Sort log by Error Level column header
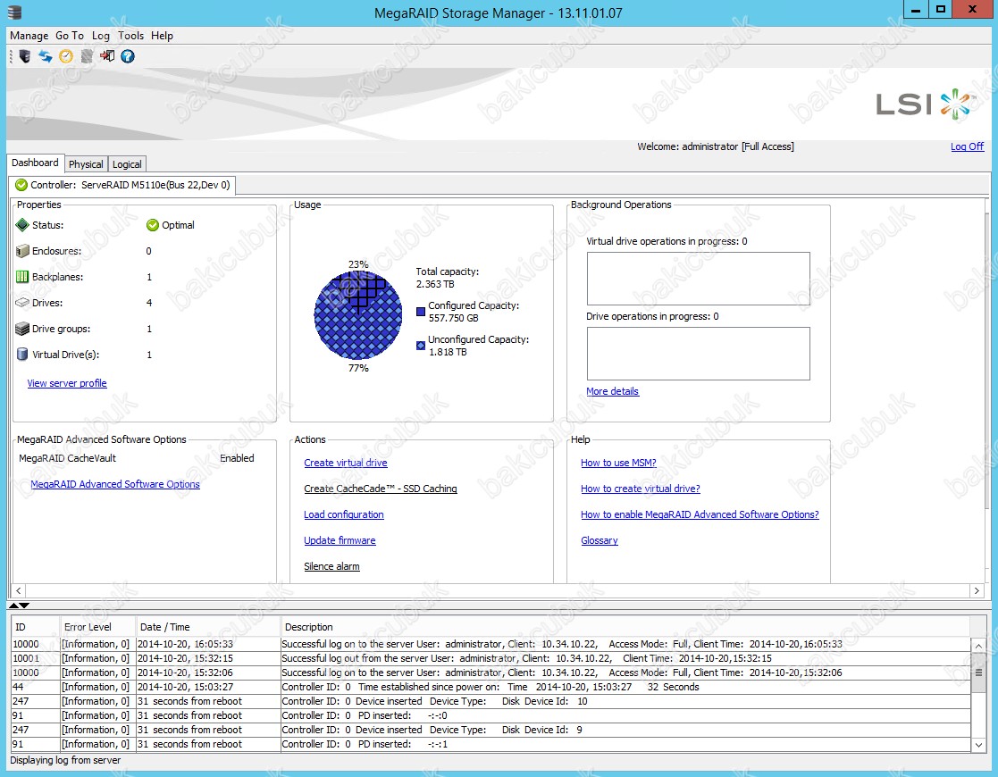998x777 pixels. (x=97, y=627)
